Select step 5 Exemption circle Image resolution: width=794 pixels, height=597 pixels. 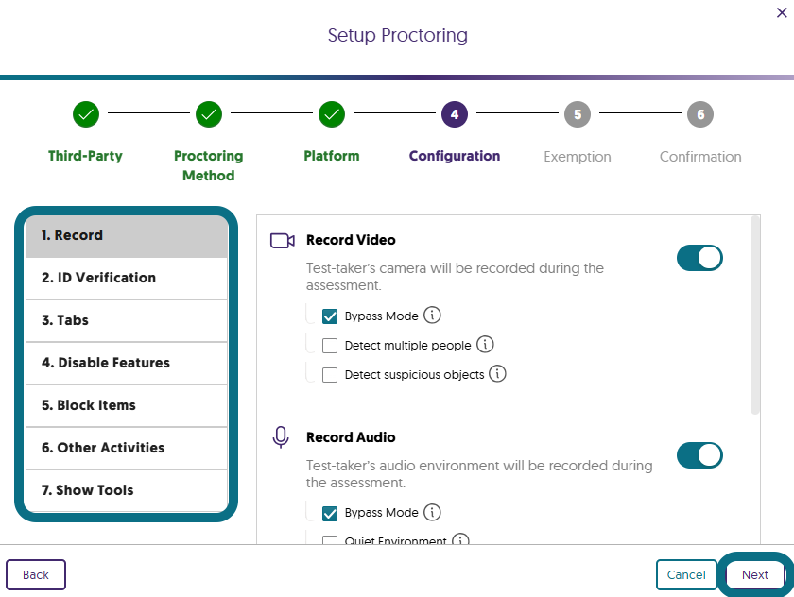(578, 114)
